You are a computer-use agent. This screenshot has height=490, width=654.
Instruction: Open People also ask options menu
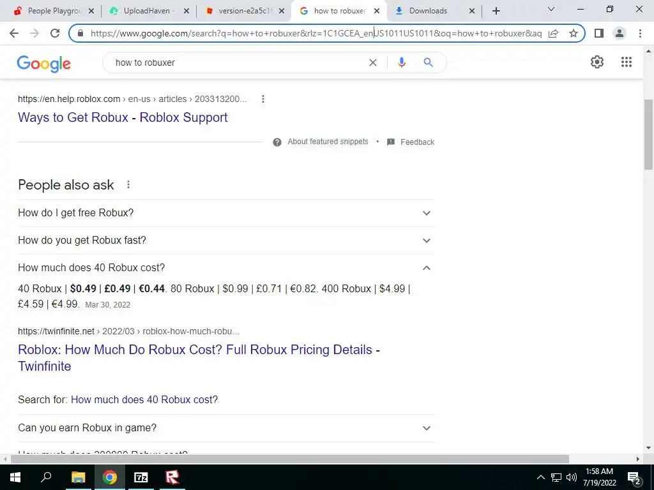pos(128,184)
